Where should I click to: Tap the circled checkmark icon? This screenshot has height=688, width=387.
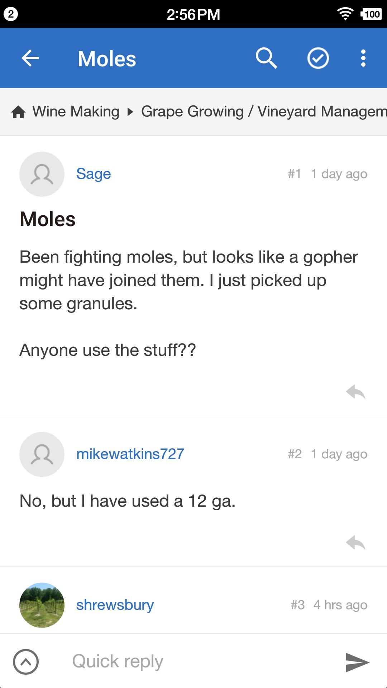pos(318,58)
